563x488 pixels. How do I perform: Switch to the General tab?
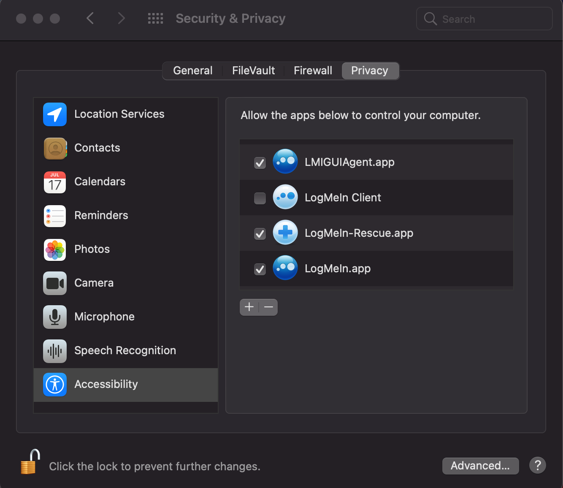(192, 70)
